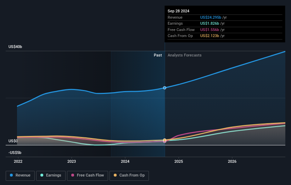The height and width of the screenshot is (185, 291).
Task: Toggle the Revenue legend button
Action: (x=20, y=175)
